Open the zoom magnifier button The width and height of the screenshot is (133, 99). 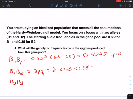(130, 96)
